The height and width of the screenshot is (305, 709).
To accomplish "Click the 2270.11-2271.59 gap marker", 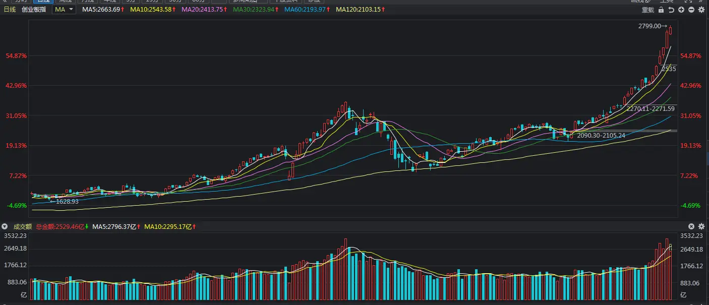I will 650,108.
